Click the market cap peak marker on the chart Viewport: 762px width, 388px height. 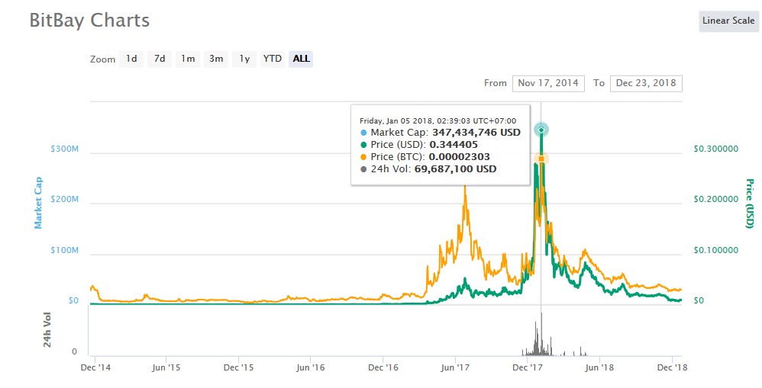[x=541, y=130]
